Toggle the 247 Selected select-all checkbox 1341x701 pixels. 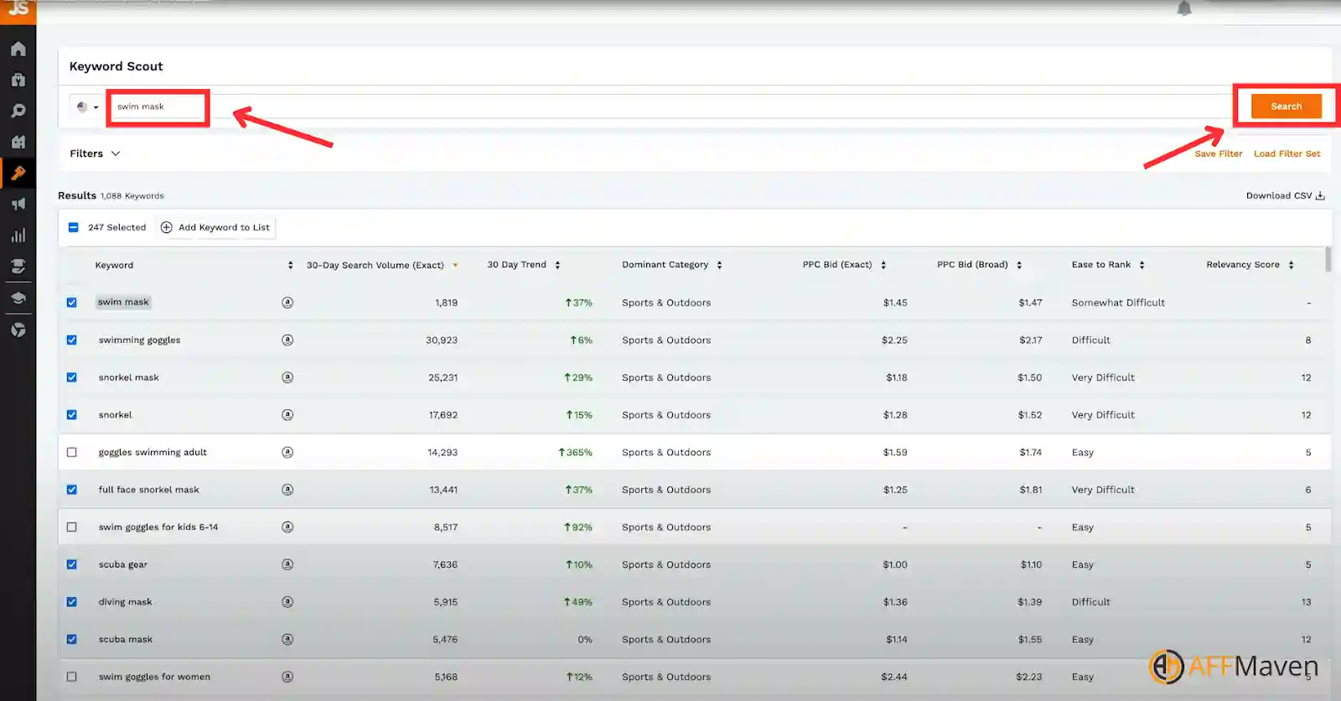[74, 227]
